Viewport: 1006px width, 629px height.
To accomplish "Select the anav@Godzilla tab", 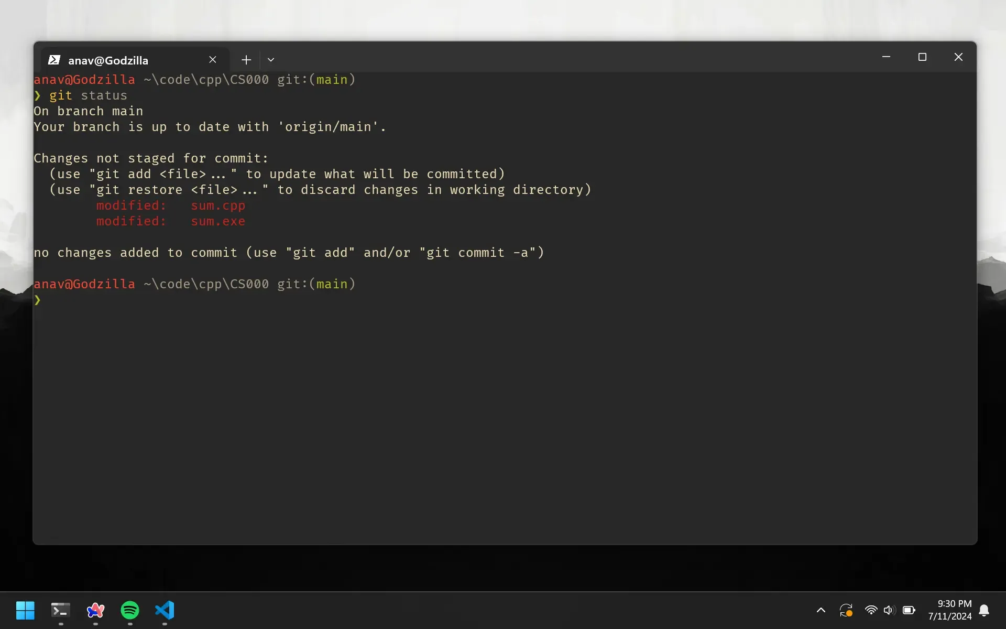I will pyautogui.click(x=135, y=60).
